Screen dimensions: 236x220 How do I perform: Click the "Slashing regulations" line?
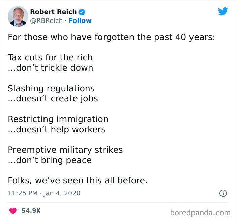51,88
